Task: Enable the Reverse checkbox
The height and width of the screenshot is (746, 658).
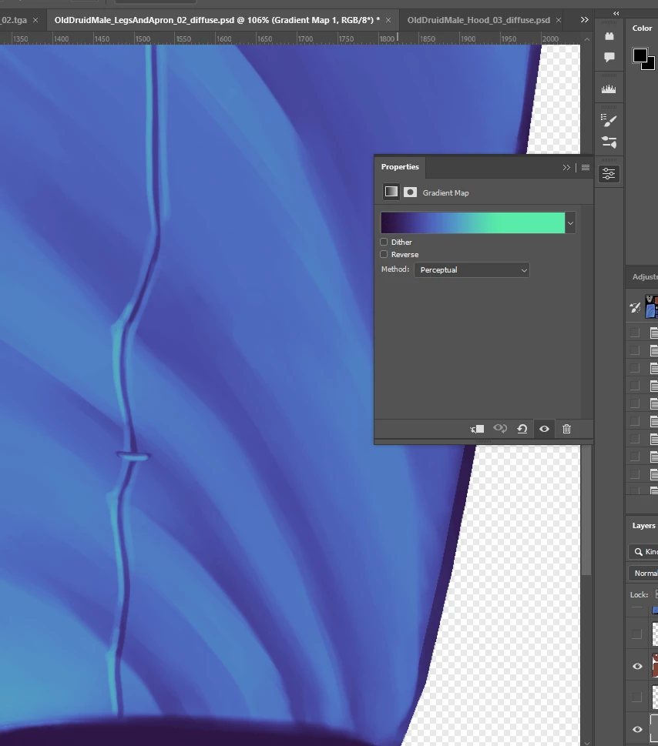Action: (384, 254)
